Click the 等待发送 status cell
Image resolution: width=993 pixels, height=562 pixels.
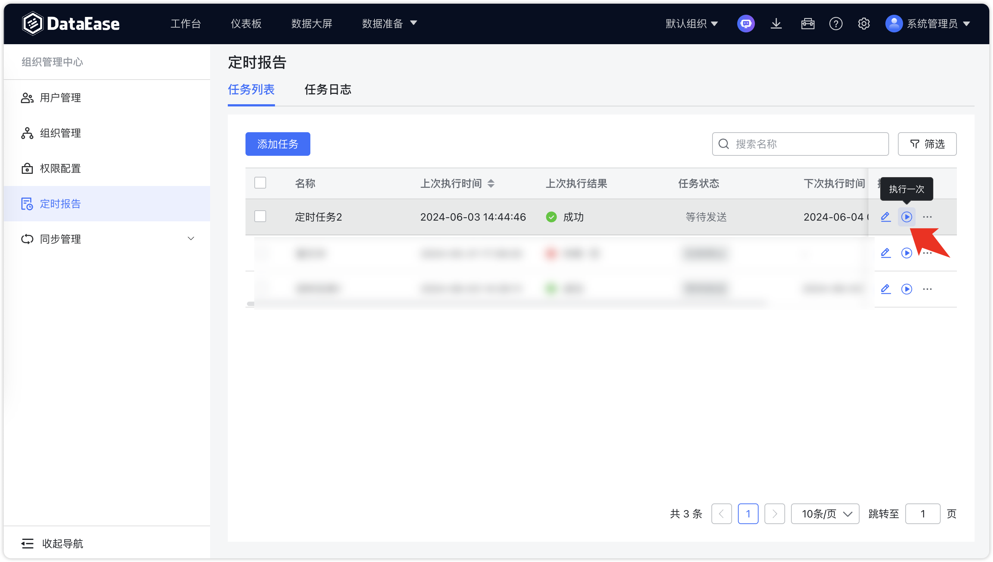[705, 217]
